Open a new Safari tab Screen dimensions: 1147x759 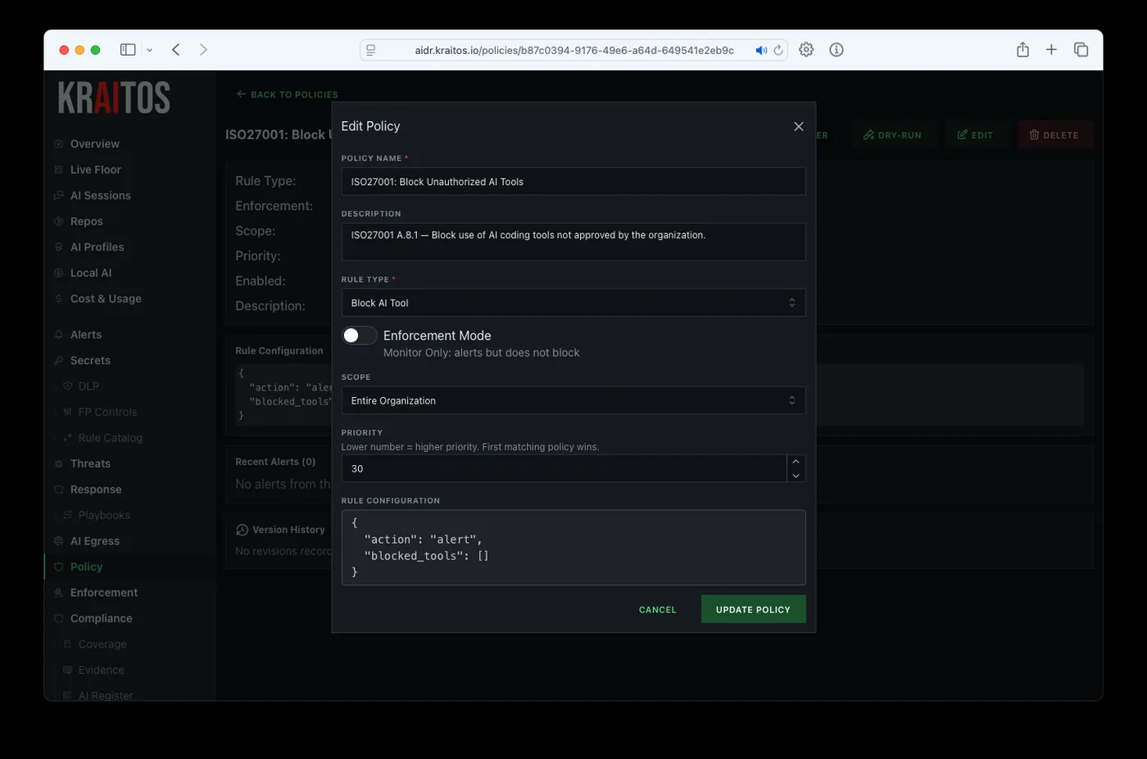(1051, 50)
